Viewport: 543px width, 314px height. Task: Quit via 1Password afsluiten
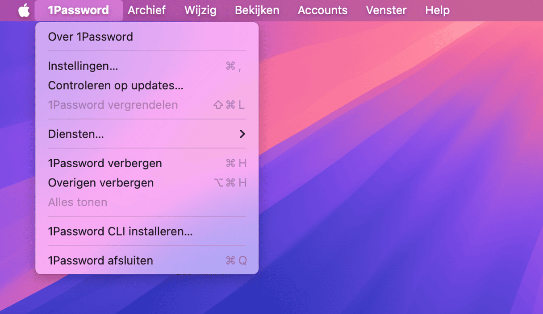[x=147, y=260]
